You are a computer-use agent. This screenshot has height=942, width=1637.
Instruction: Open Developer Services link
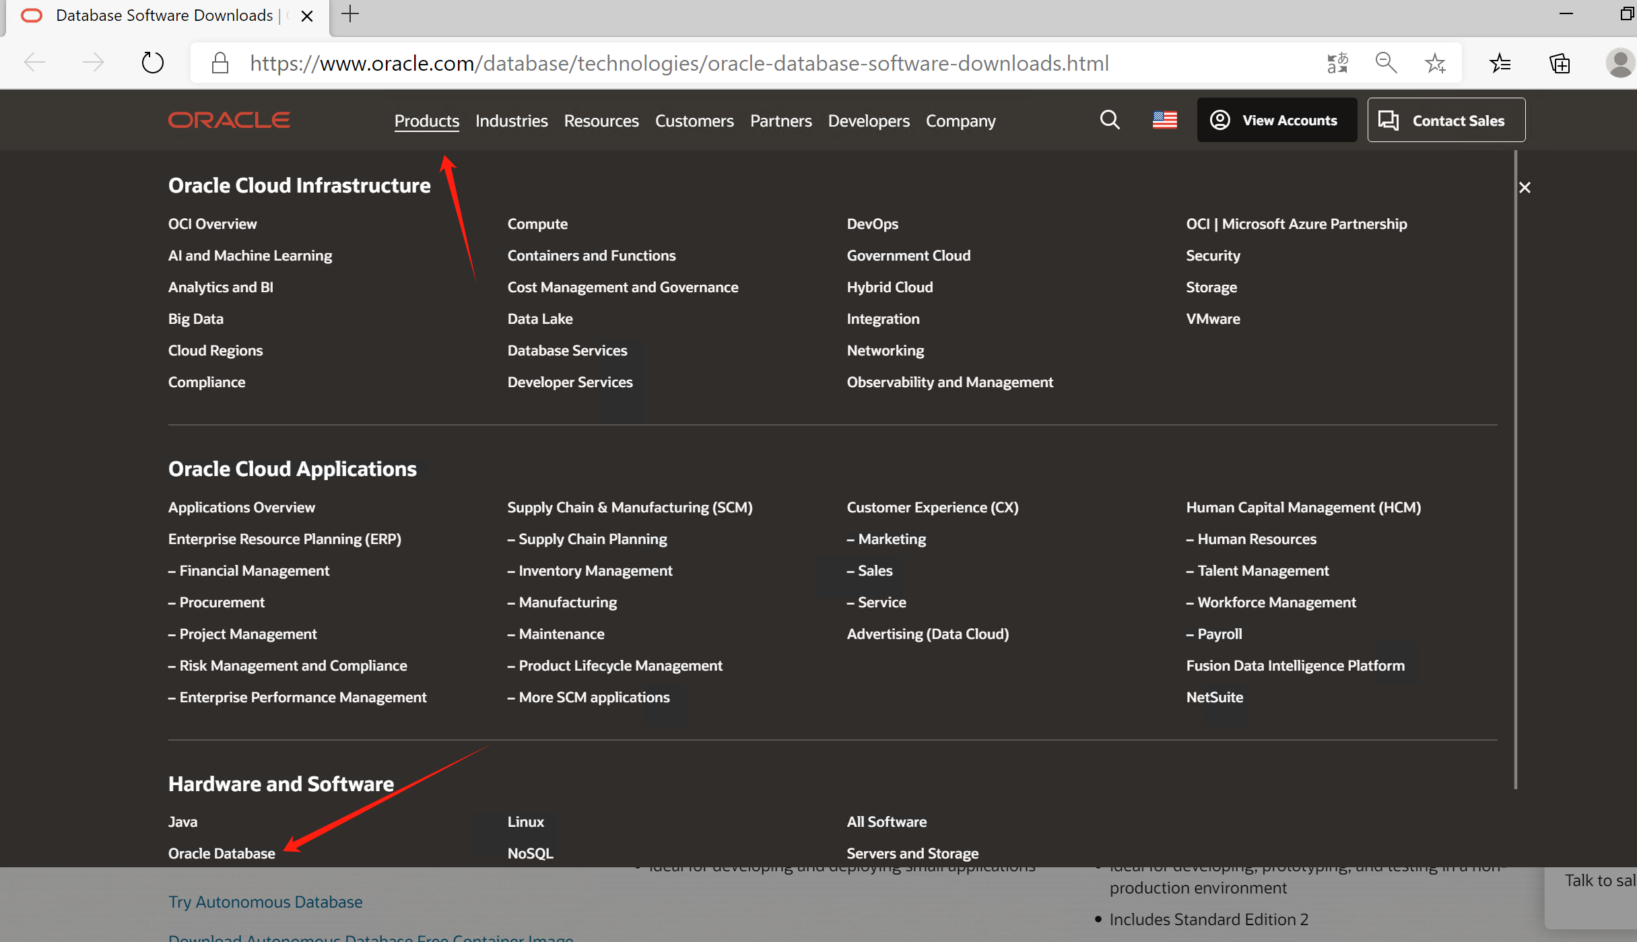[570, 382]
